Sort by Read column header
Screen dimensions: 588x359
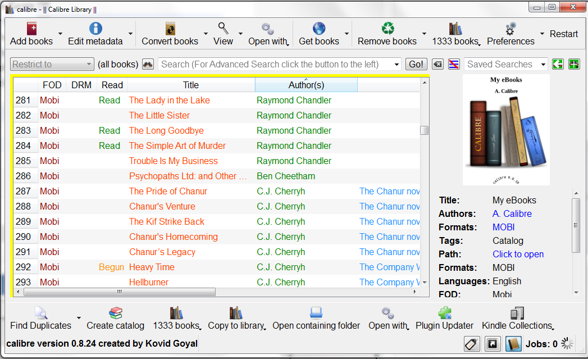click(x=112, y=85)
